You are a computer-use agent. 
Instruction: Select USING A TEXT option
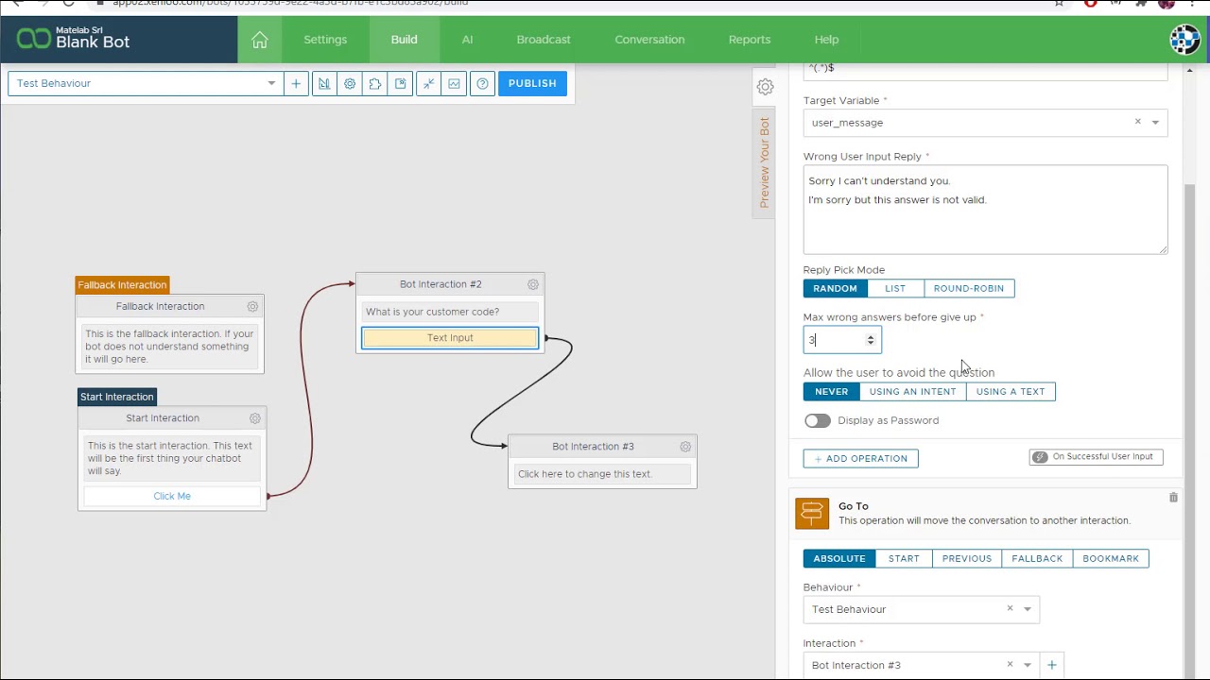(1011, 391)
